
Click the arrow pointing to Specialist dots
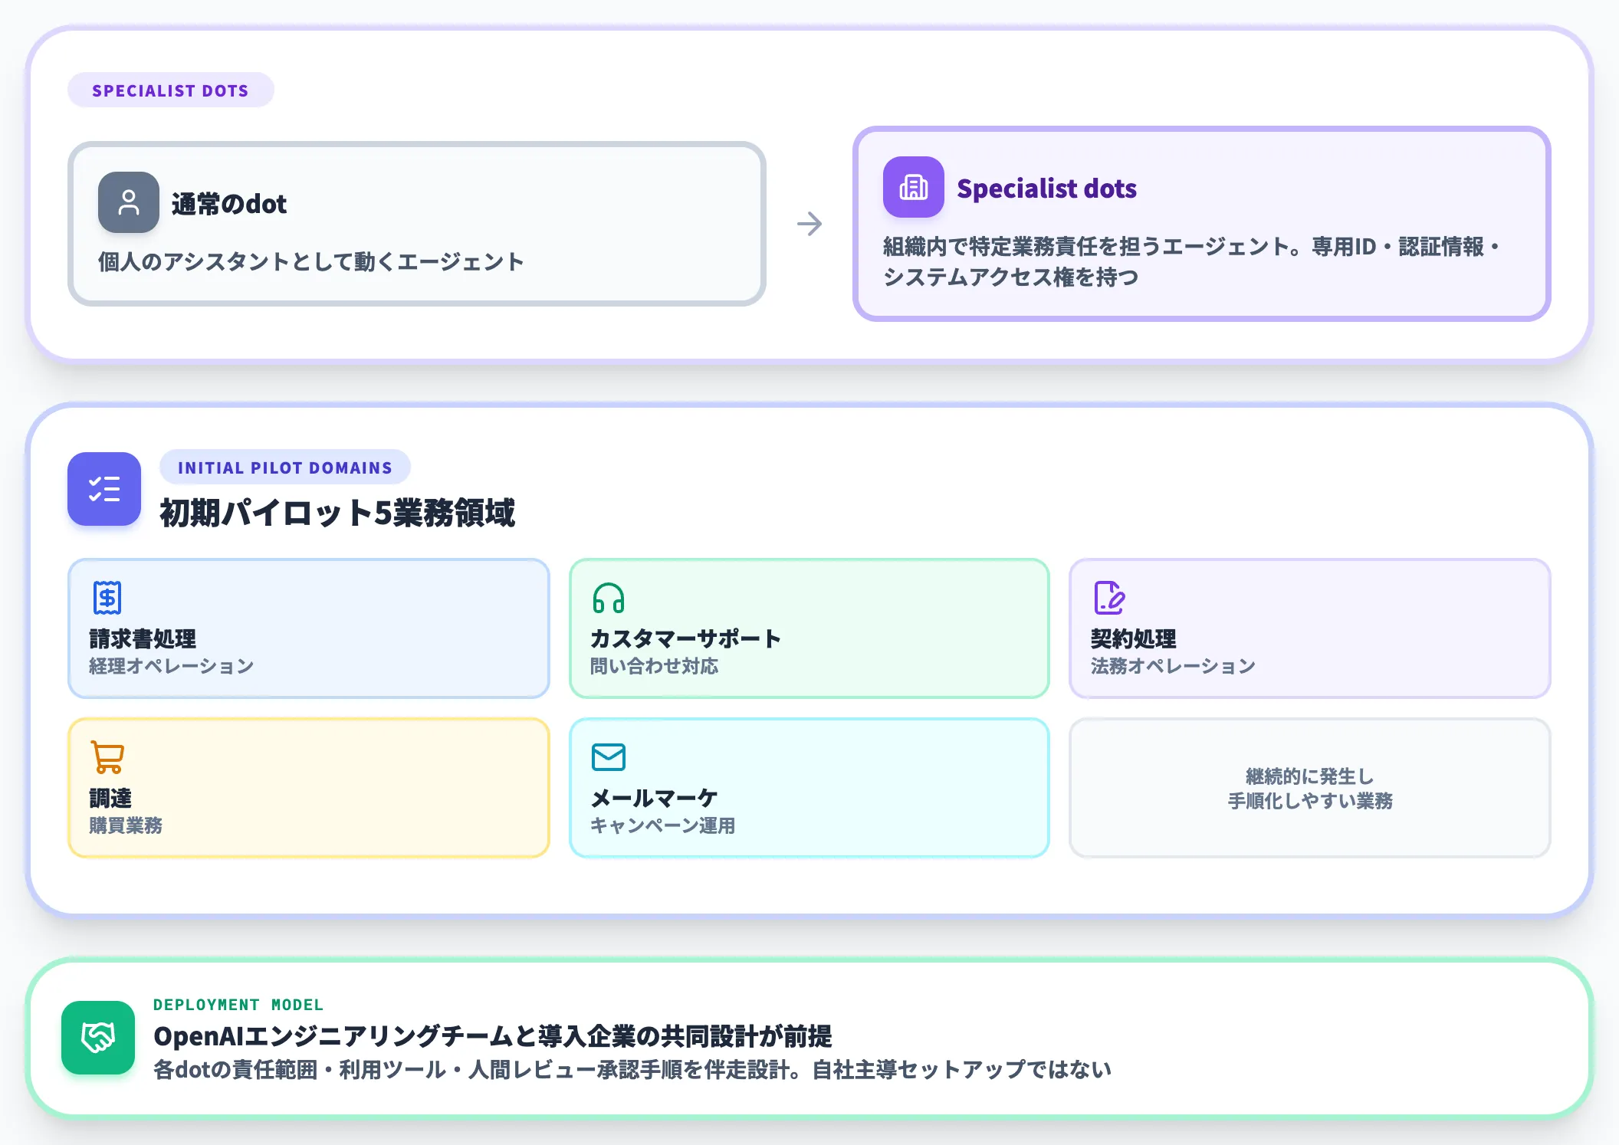[809, 224]
